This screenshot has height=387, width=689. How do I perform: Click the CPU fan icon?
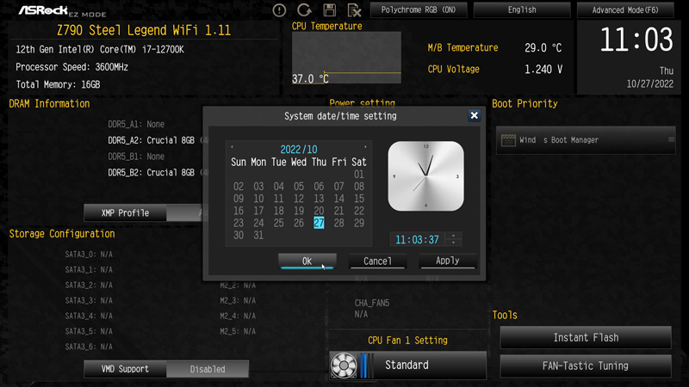pyautogui.click(x=344, y=365)
